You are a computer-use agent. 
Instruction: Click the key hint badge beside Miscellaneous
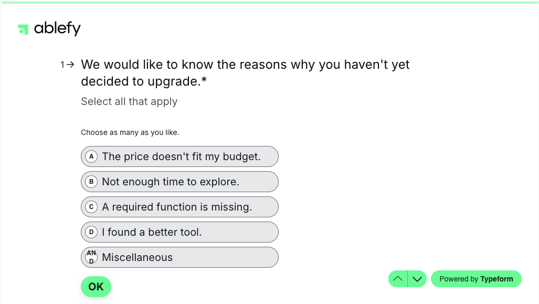[91, 257]
